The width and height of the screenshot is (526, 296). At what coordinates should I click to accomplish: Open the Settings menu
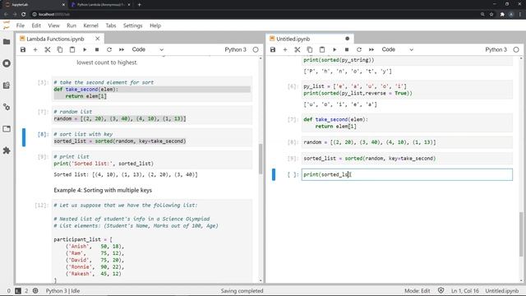[x=132, y=25]
